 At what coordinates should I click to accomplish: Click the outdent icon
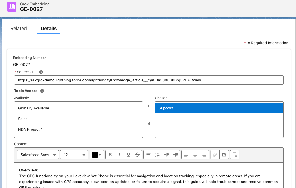[x=176, y=155]
